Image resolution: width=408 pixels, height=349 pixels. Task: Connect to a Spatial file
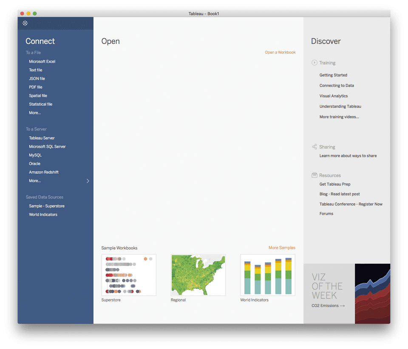(x=38, y=96)
